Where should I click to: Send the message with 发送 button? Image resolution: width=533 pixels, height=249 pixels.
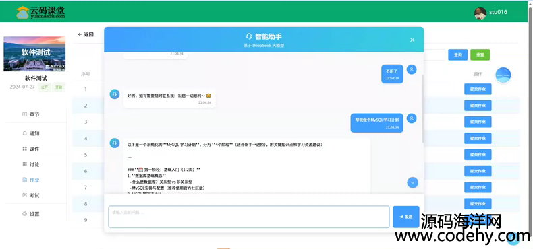tap(406, 217)
